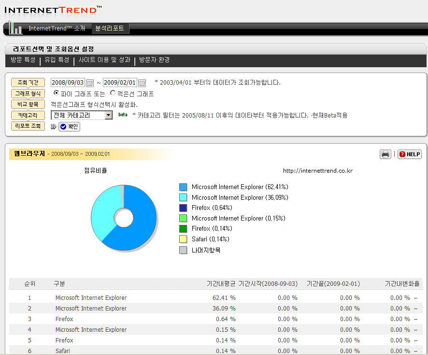Viewport: 428px width, 355px height.
Task: Click the 기간내평균 column header
Action: [x=221, y=284]
